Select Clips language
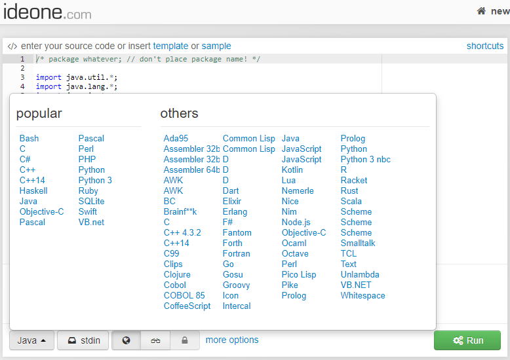 pos(173,264)
